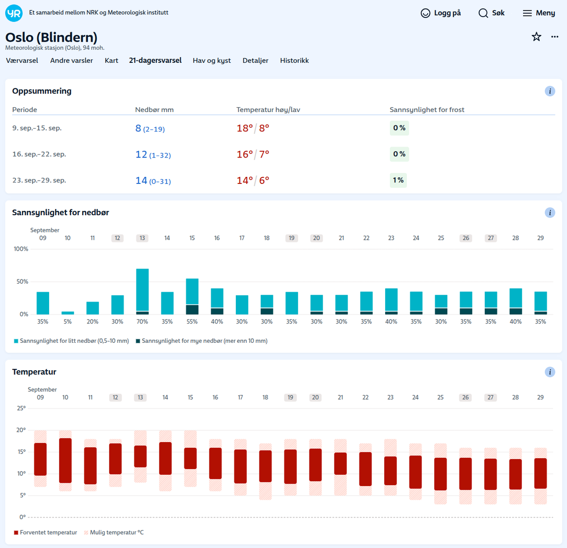
Task: Open the Meny button
Action: pos(539,13)
